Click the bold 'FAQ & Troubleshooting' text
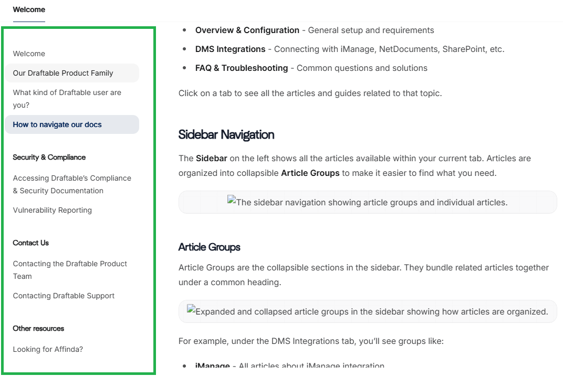 [x=241, y=68]
